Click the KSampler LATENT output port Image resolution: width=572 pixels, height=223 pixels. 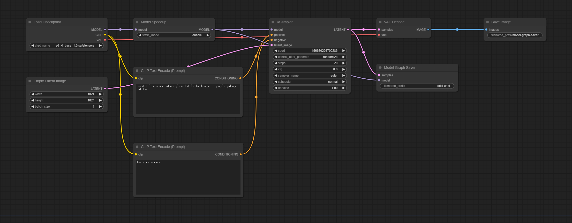coord(348,29)
